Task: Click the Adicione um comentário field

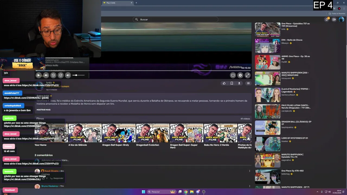Action: [146, 160]
